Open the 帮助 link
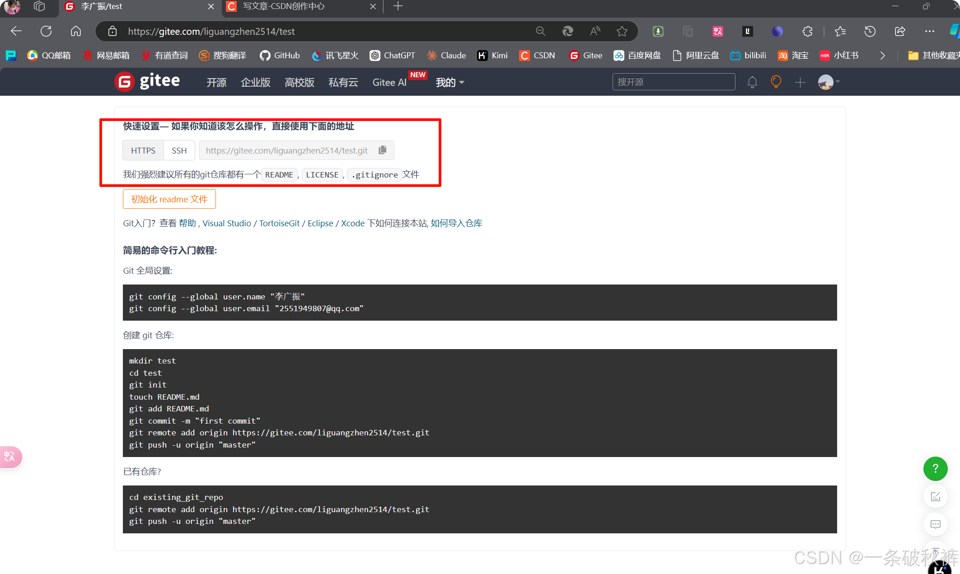 (187, 223)
